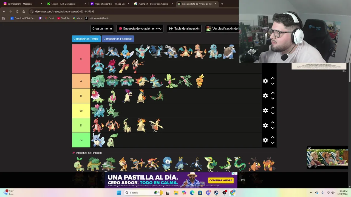This screenshot has height=197, width=351.
Task: Open 'Download IObit Fre...' bookmark
Action: click(23, 18)
